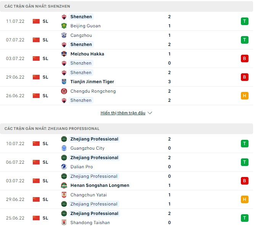
Task: Click the Cangzhou team crest icon
Action: 64,35
